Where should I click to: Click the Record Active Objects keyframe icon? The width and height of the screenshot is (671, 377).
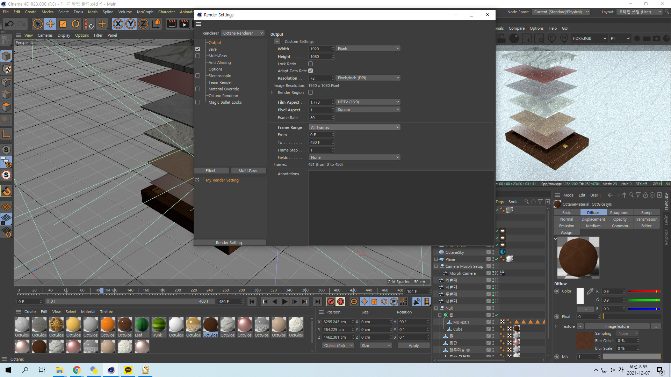[x=331, y=302]
